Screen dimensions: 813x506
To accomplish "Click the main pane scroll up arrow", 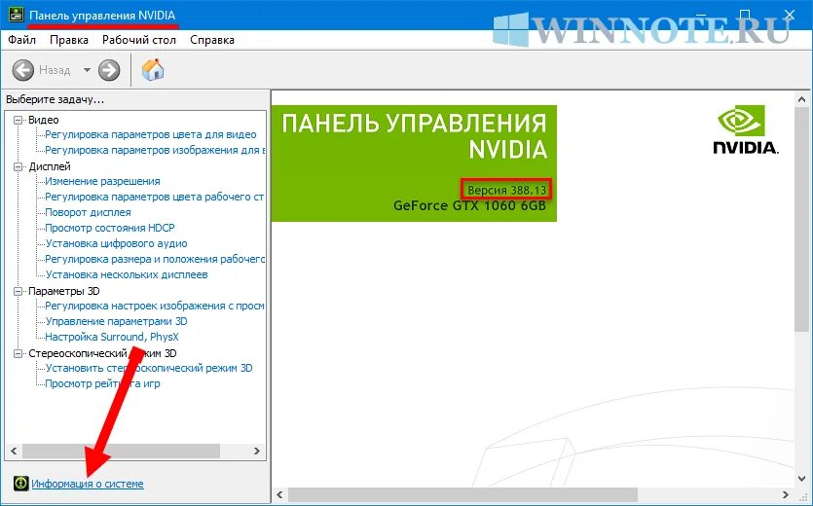I will click(x=801, y=99).
